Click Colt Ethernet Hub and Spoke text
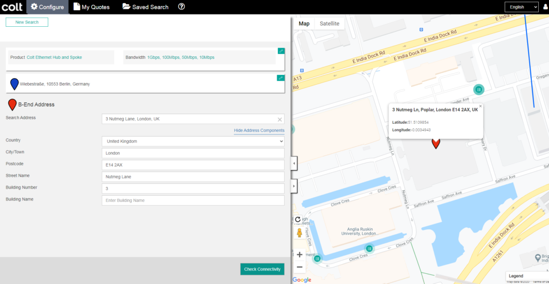 (x=54, y=57)
